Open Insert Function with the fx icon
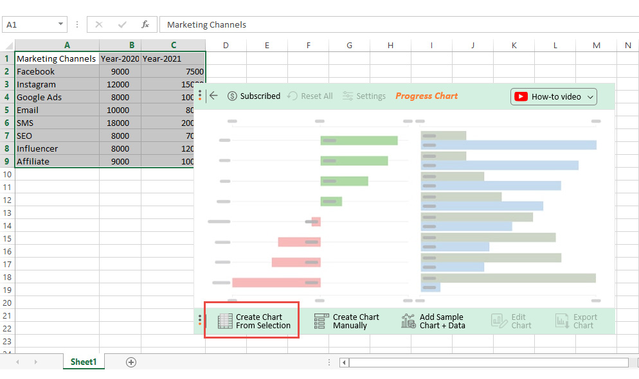This screenshot has width=639, height=379. [x=146, y=24]
